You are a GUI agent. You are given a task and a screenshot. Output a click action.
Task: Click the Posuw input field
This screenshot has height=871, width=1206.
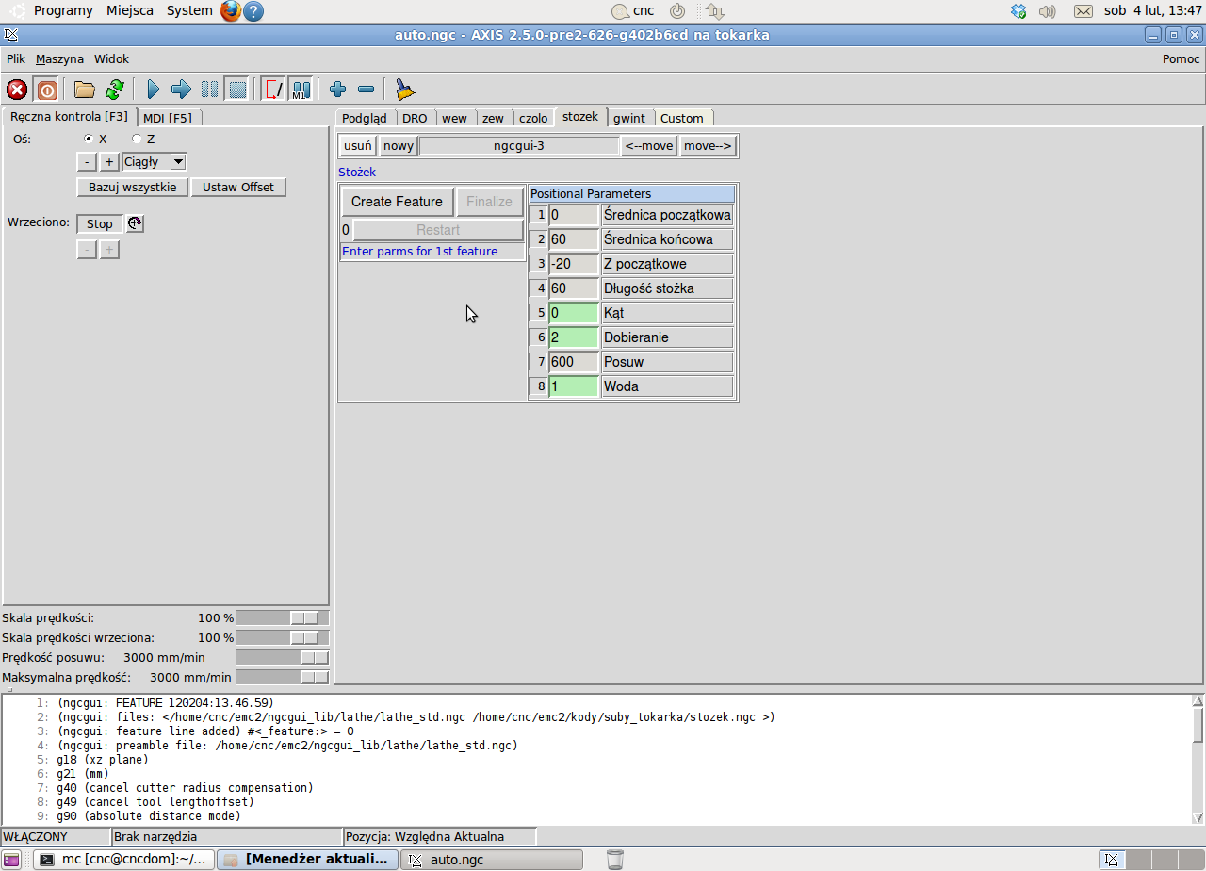point(574,362)
